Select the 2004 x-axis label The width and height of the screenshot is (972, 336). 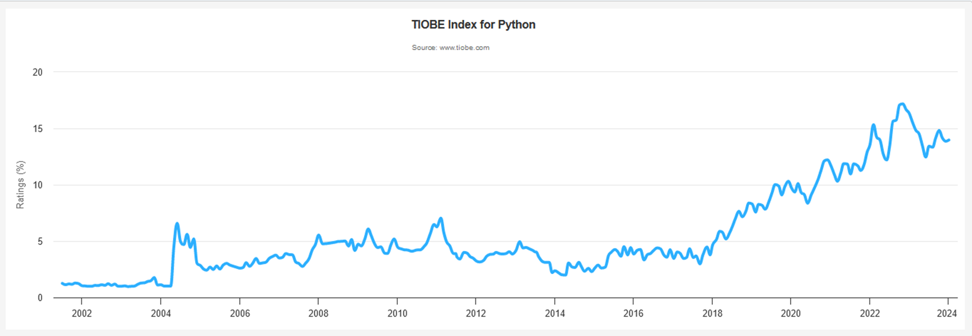160,313
